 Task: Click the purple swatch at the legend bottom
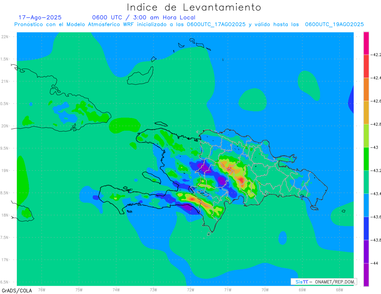click(x=366, y=275)
